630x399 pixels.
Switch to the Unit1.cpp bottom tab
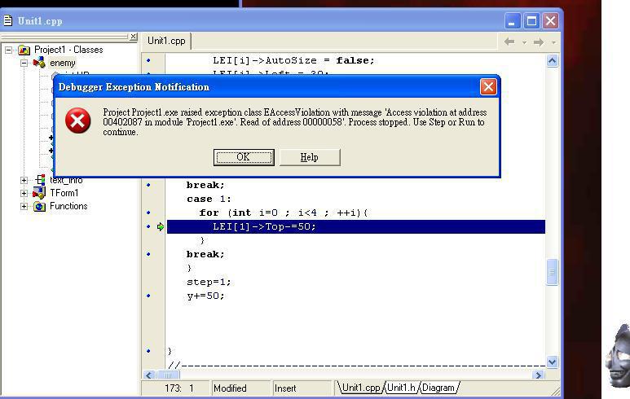pos(360,388)
